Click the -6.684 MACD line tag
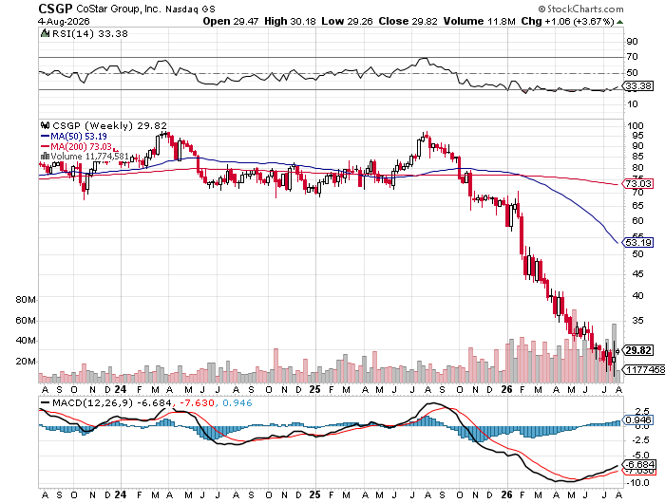Viewport: 665px width, 503px height. coord(639,464)
